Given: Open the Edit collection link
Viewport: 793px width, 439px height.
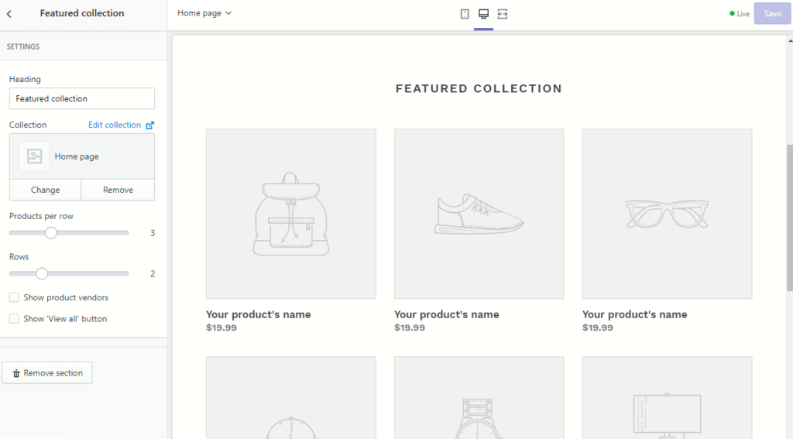Looking at the screenshot, I should pyautogui.click(x=115, y=125).
